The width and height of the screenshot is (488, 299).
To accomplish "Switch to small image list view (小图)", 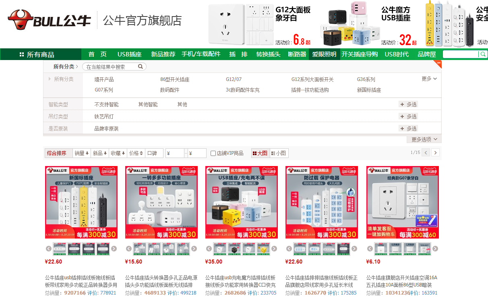I will point(279,153).
